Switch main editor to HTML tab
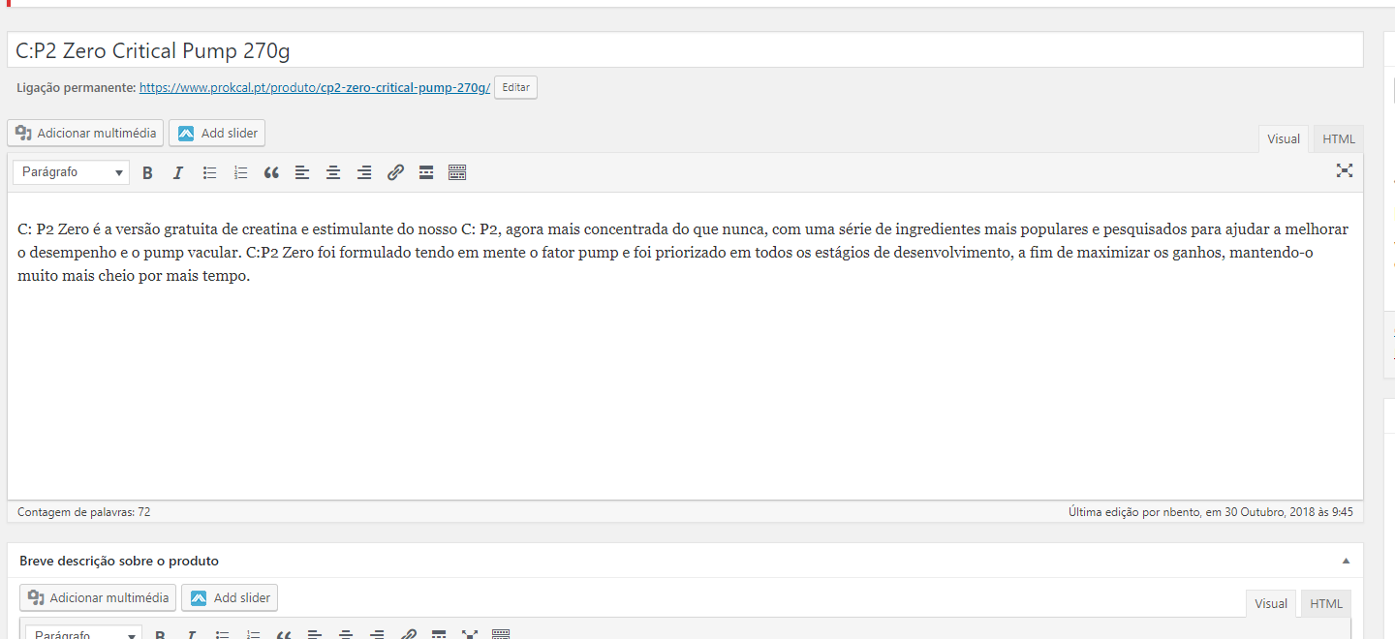The width and height of the screenshot is (1395, 639). point(1339,138)
